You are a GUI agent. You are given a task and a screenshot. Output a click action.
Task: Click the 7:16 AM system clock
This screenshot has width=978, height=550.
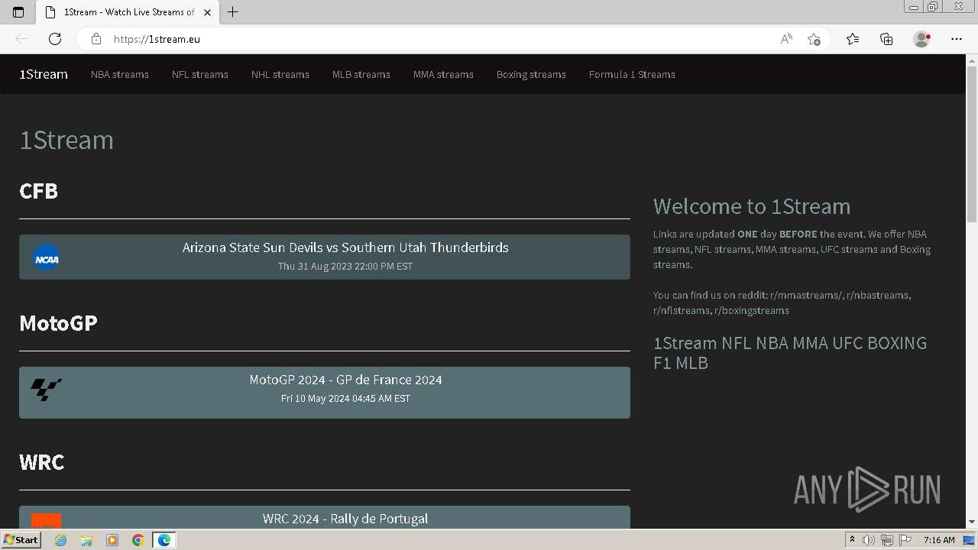pos(939,540)
